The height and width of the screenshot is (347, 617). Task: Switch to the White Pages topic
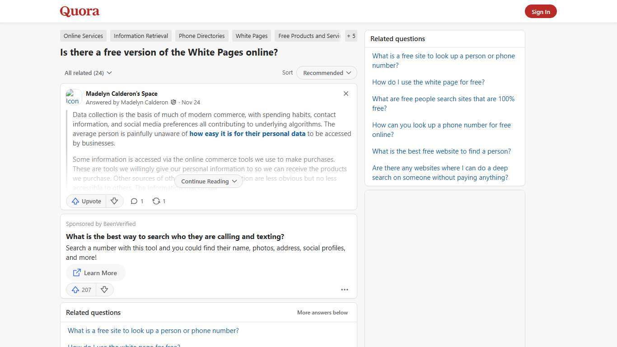coord(251,36)
